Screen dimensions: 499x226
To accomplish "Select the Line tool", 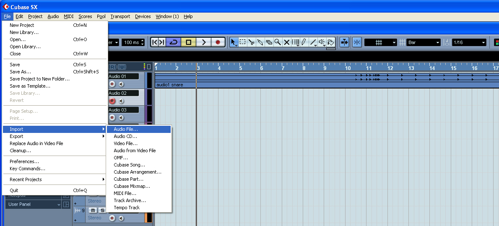I will 313,42.
